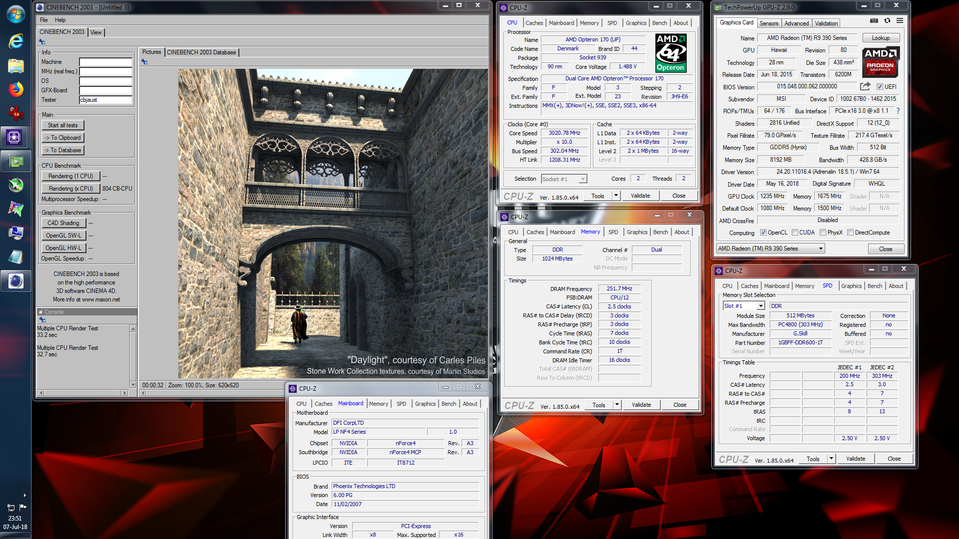
Task: Toggle the PhysX checkbox
Action: tap(823, 233)
